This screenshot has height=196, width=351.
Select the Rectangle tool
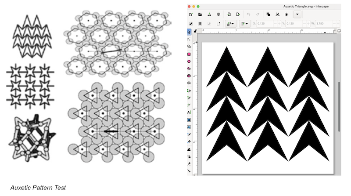[x=189, y=54]
